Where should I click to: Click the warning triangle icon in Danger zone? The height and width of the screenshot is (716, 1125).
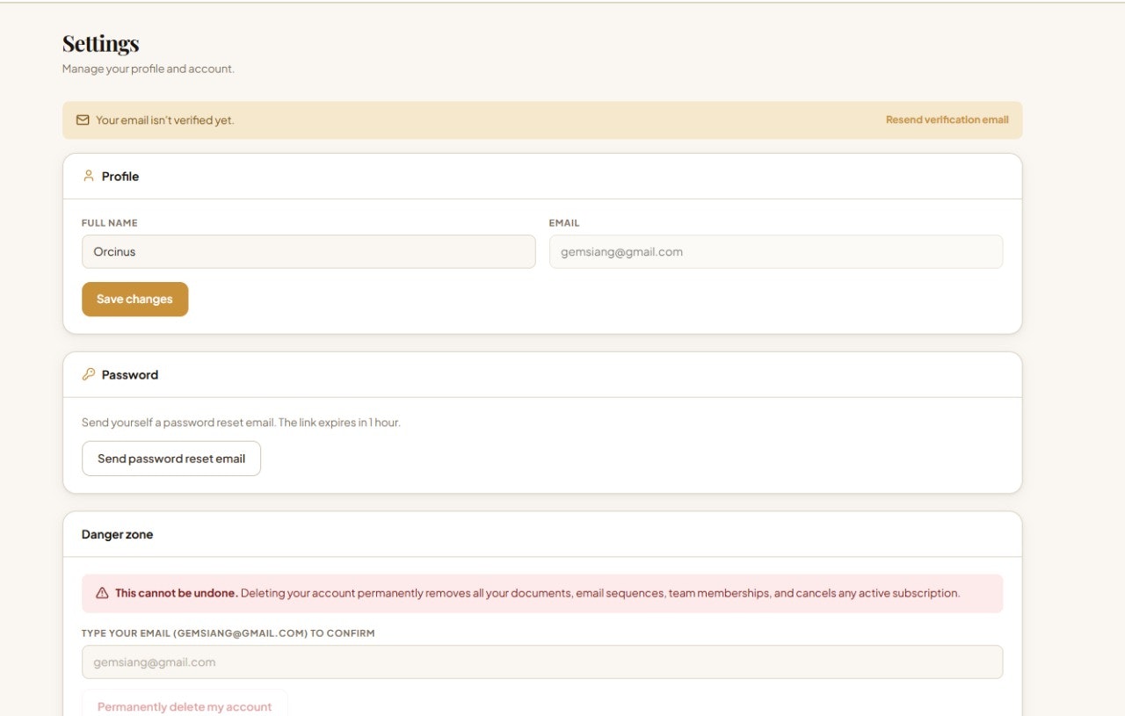(x=102, y=593)
